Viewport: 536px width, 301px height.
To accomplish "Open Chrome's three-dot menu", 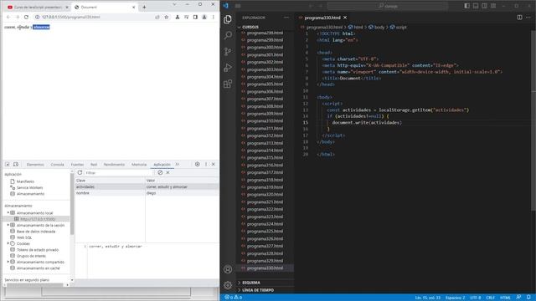I will click(214, 17).
